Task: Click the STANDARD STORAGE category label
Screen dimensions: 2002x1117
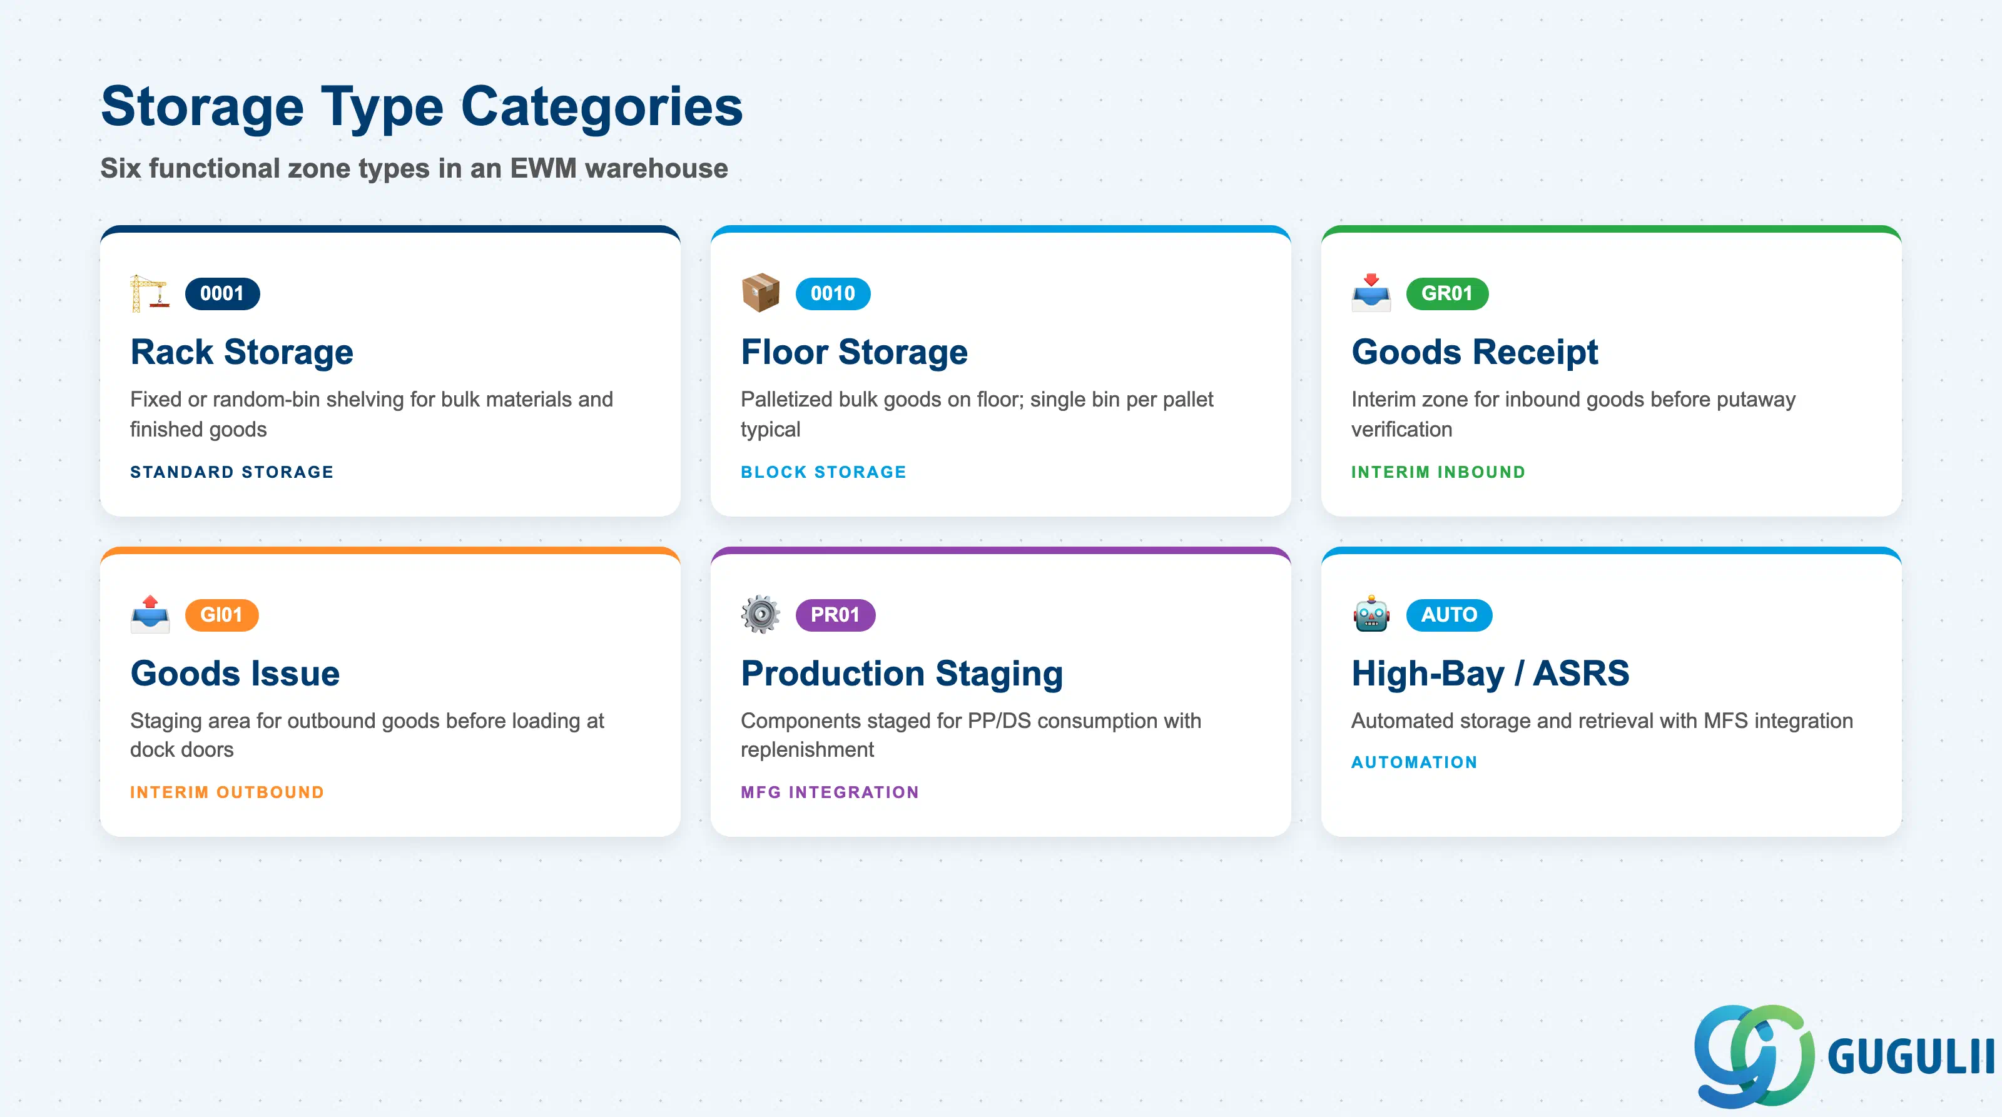Action: 231,472
